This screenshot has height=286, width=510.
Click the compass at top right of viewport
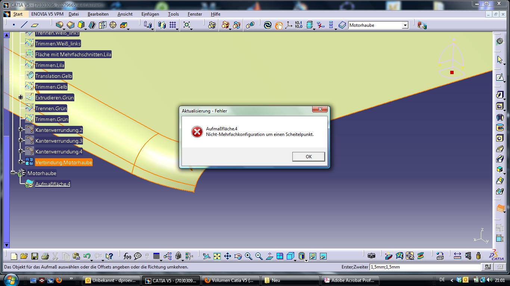coord(451,58)
